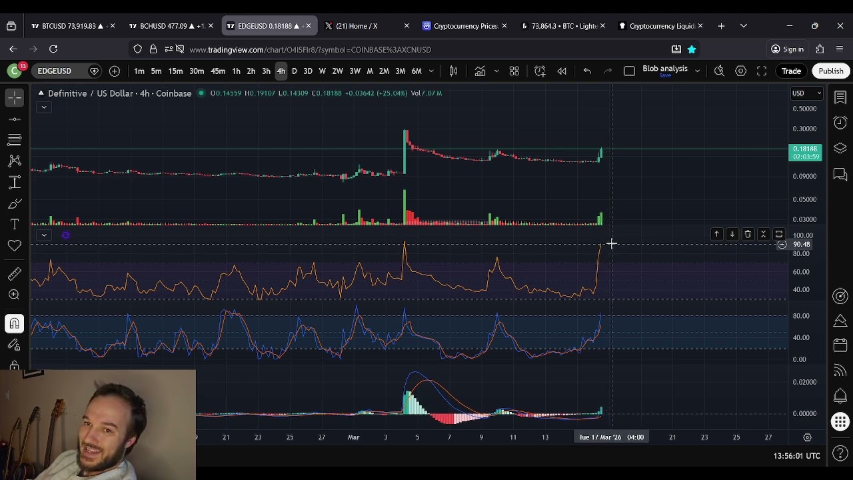Open the Fibonacci retracement tools
The image size is (853, 480).
(x=14, y=140)
